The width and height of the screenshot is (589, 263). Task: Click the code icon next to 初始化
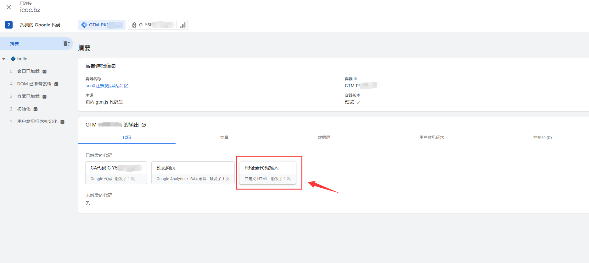coord(36,109)
